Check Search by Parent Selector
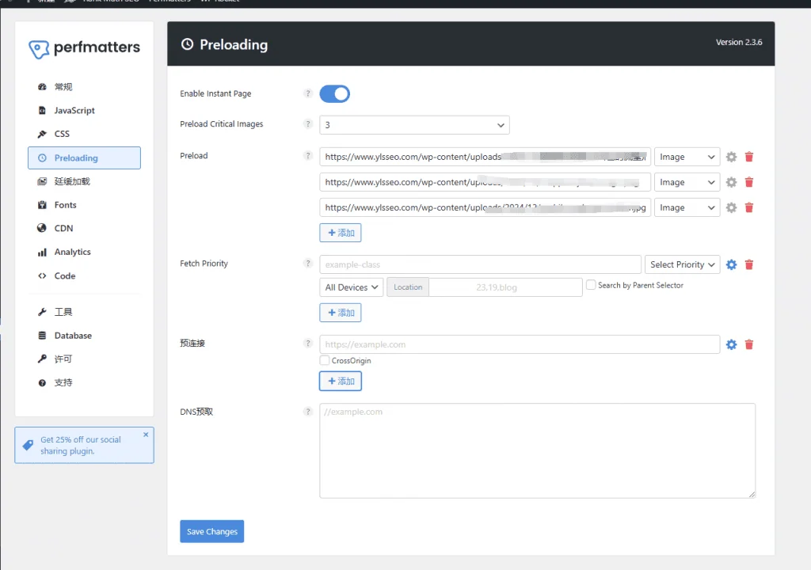 pos(591,285)
